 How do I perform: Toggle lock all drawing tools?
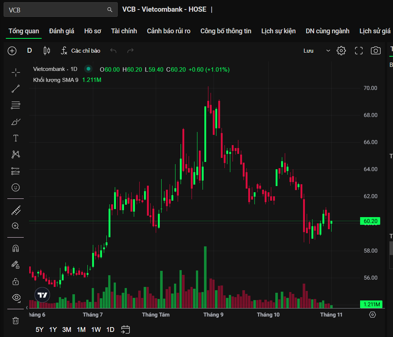click(16, 281)
